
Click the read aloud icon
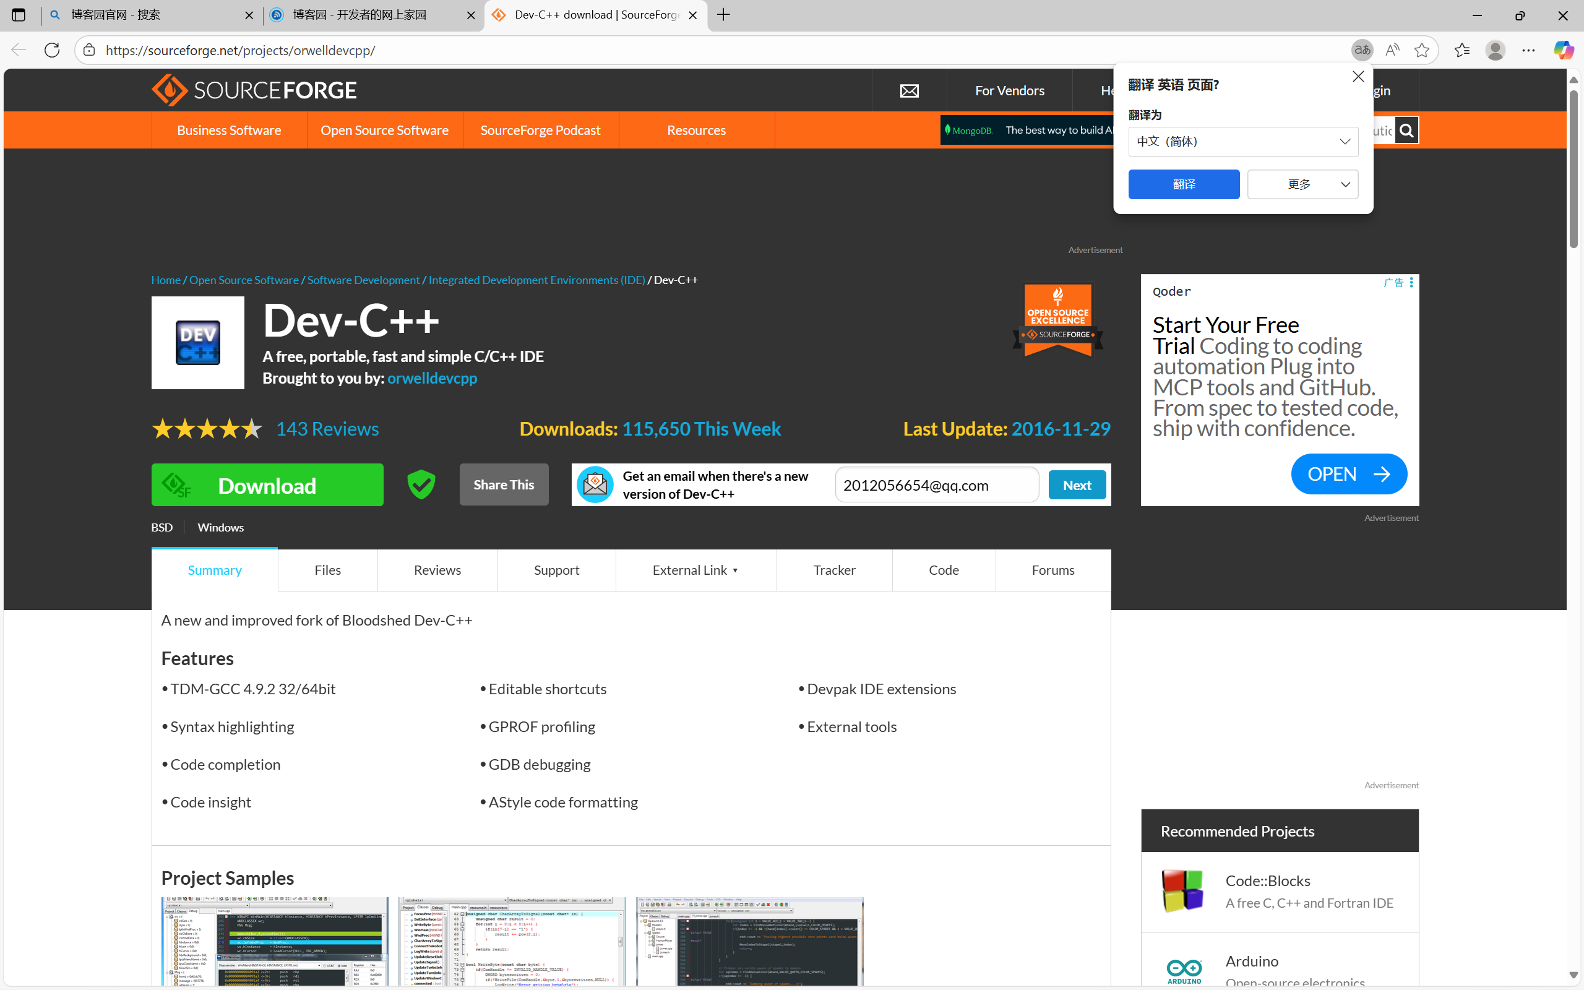pos(1392,50)
